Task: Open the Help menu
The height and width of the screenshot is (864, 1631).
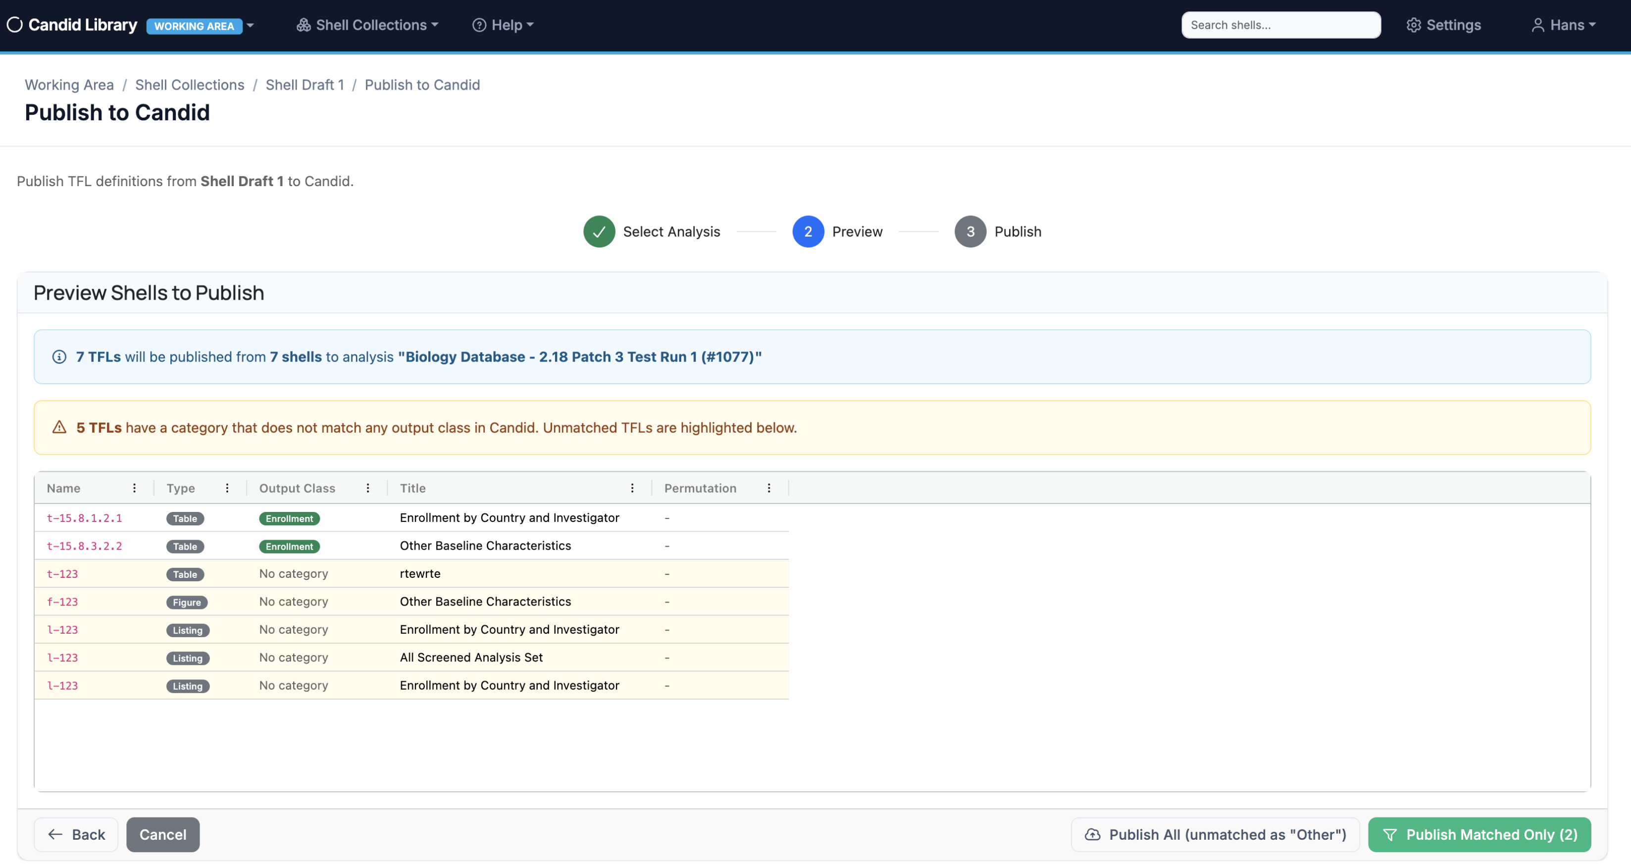Action: [503, 25]
